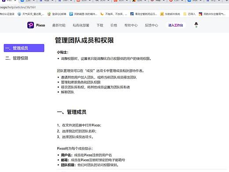
Task: Click the 移交团队所有权 bullet
Action: tap(96, 87)
